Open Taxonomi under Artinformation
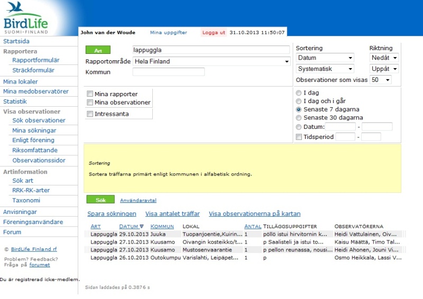The width and height of the screenshot is (423, 299). (26, 200)
